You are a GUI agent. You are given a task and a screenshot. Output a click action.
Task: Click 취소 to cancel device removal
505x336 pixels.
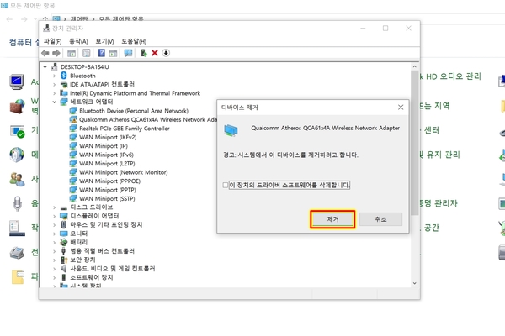[380, 219]
